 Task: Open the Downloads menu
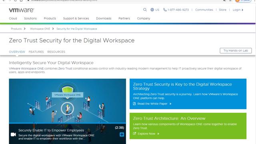click(x=104, y=18)
